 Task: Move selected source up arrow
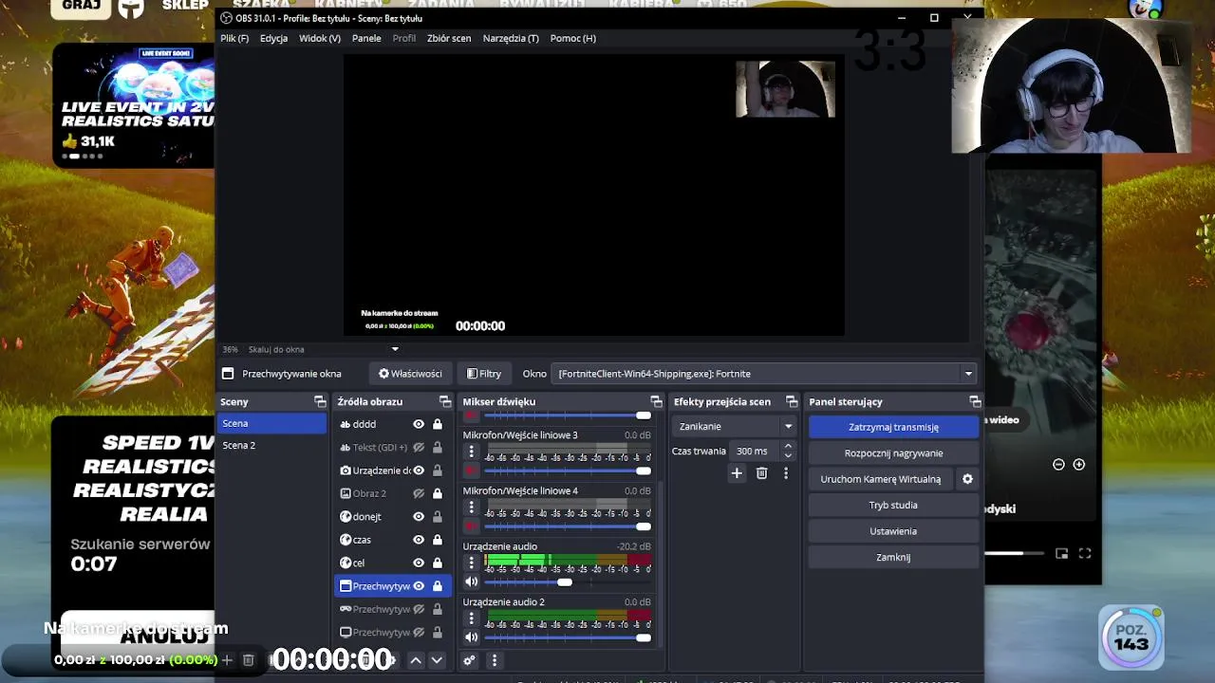(416, 660)
